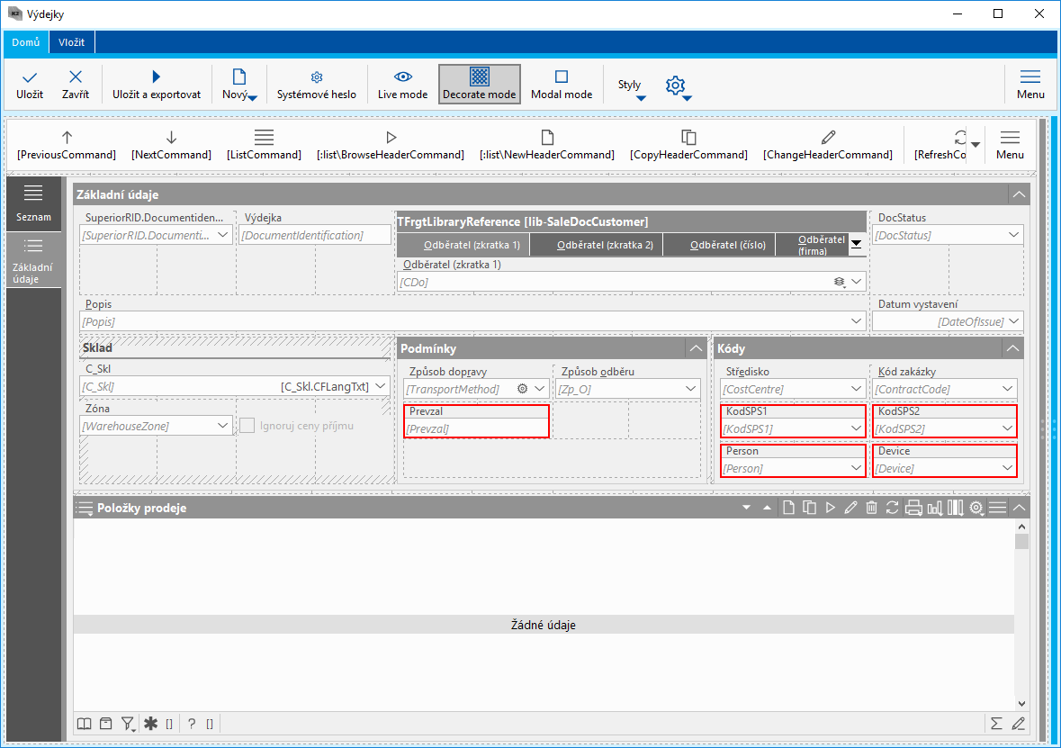Collapse the Podmínky section
The width and height of the screenshot is (1061, 748).
(696, 348)
